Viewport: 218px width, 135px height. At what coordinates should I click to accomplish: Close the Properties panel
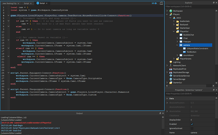click(216, 90)
